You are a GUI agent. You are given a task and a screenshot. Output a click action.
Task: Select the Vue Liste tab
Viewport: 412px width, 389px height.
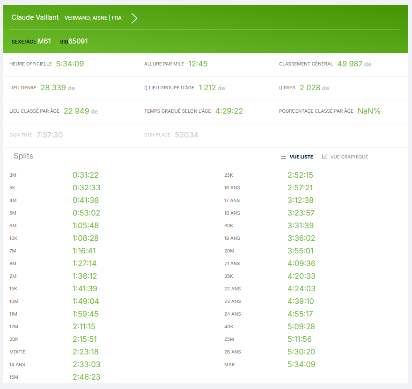(301, 157)
